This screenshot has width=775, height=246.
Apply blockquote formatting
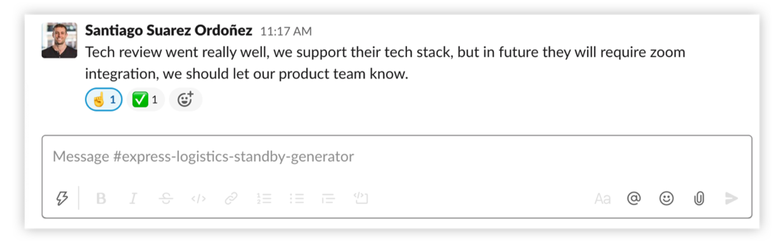click(328, 199)
